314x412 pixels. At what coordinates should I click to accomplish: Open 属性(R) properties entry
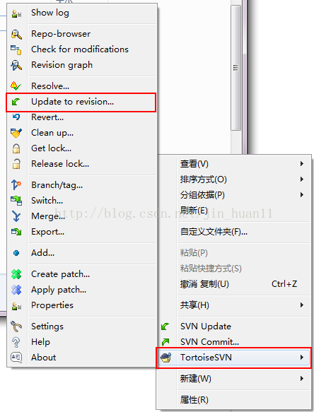233,400
